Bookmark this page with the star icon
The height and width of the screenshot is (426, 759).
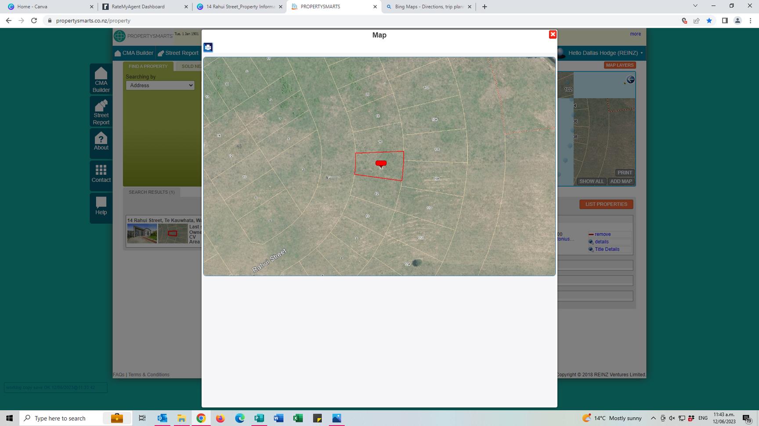[x=709, y=21]
